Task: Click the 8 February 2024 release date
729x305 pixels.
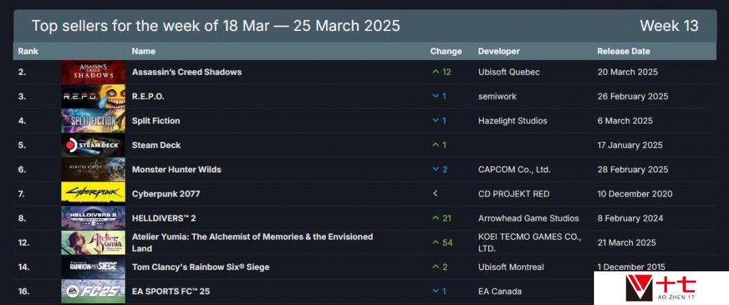Action: click(630, 218)
